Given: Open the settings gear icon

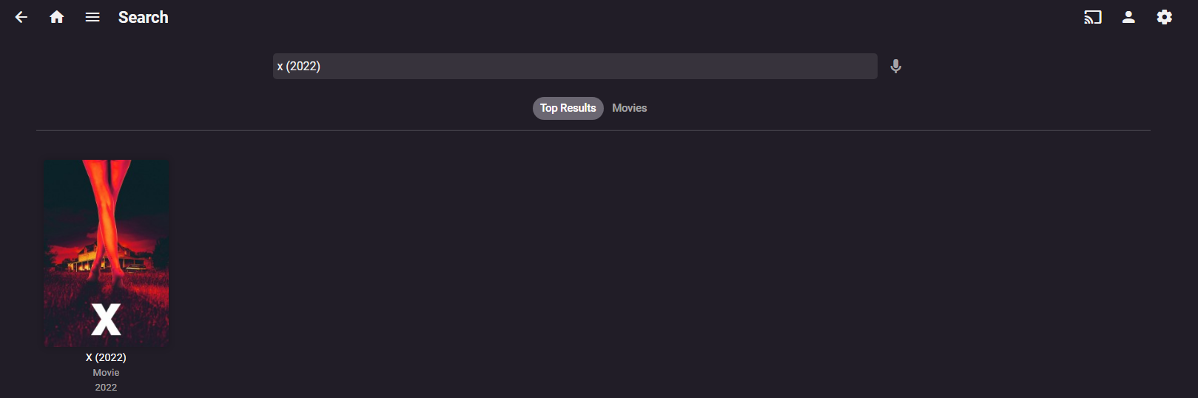Looking at the screenshot, I should pyautogui.click(x=1164, y=17).
